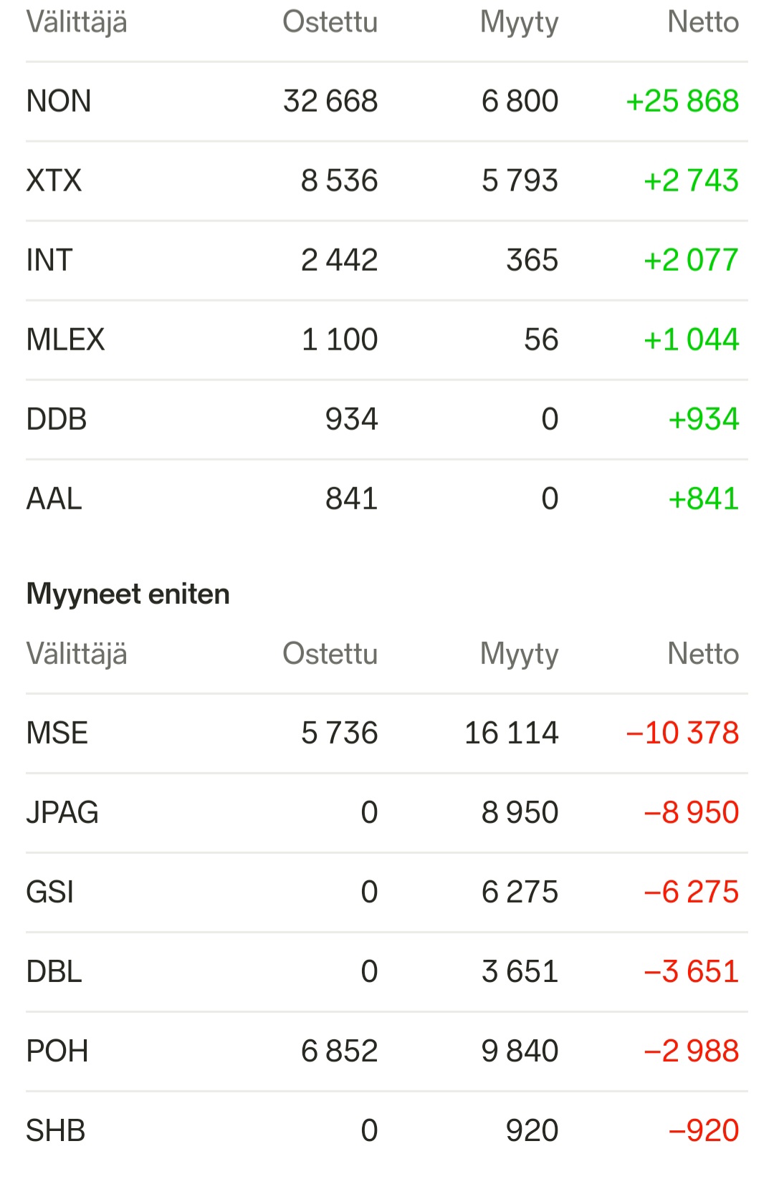Click the +25 868 net value
Screen dimensions: 774x1179
coord(682,101)
